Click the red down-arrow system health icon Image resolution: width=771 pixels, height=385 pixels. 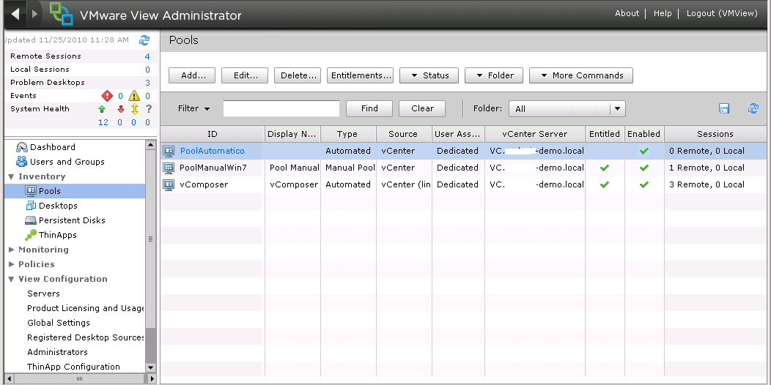pyautogui.click(x=120, y=109)
